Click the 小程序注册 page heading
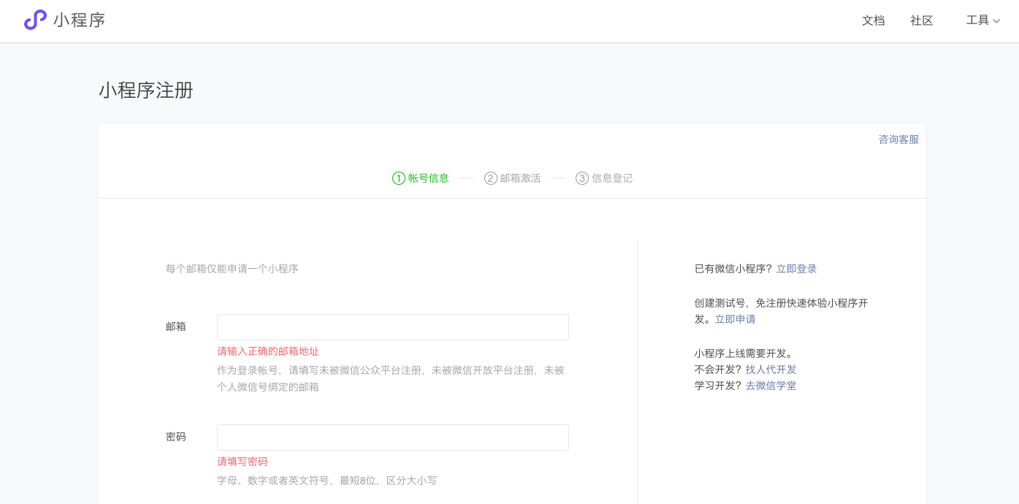 pyautogui.click(x=146, y=91)
